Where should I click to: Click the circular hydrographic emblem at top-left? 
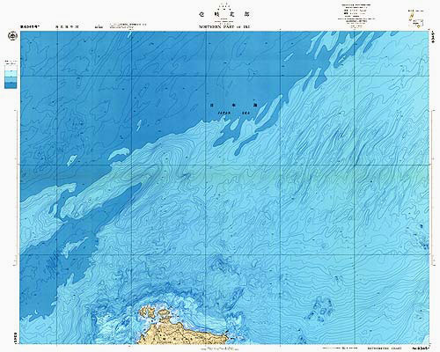click(x=12, y=36)
